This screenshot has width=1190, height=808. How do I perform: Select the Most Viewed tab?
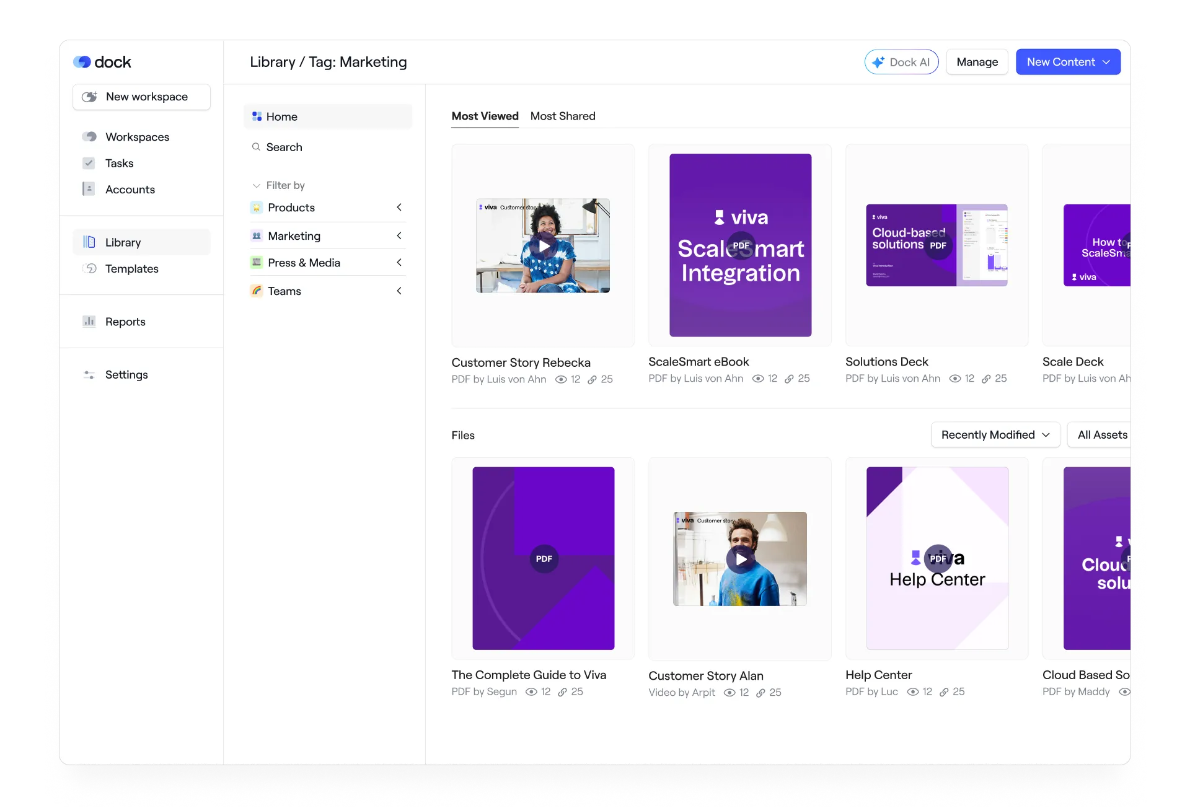point(485,116)
